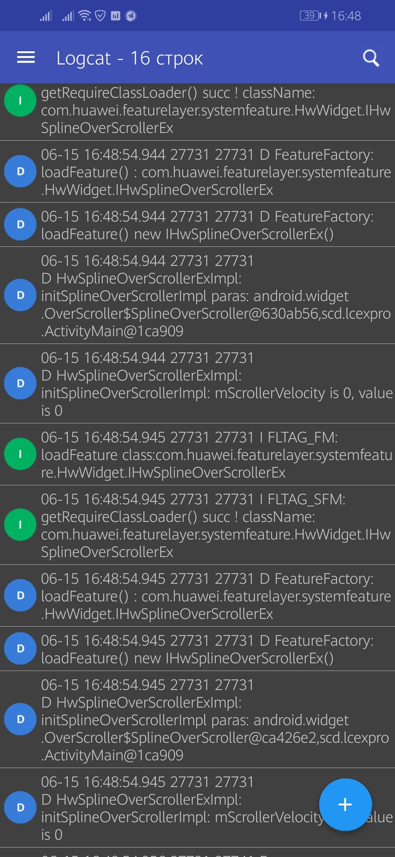
Task: Click D badge of OverScroller@630ab56 entry
Action: click(x=20, y=295)
